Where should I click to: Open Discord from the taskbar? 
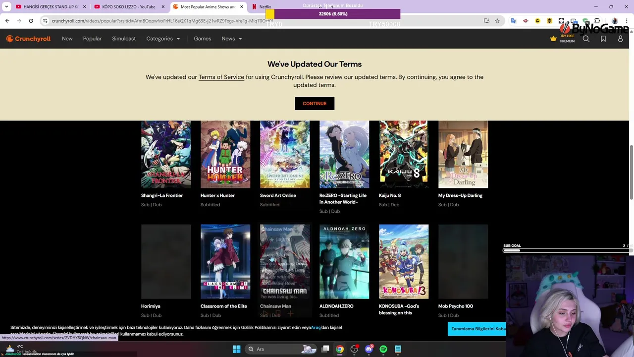[369, 349]
